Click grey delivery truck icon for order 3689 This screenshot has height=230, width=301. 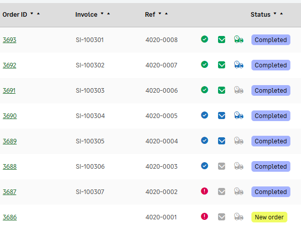[239, 141]
